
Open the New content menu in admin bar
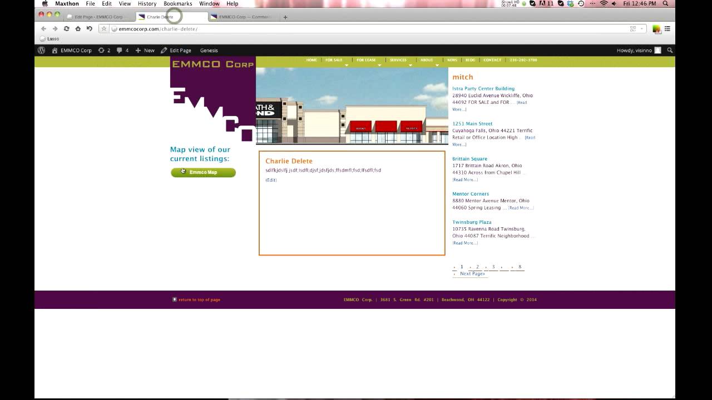[145, 50]
